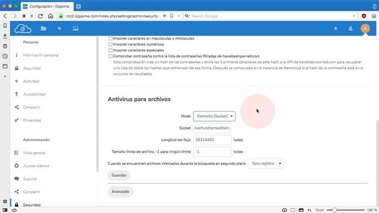Image resolution: width=379 pixels, height=213 pixels.
Task: Click the tiling window icon in status bar
Action: click(293, 210)
